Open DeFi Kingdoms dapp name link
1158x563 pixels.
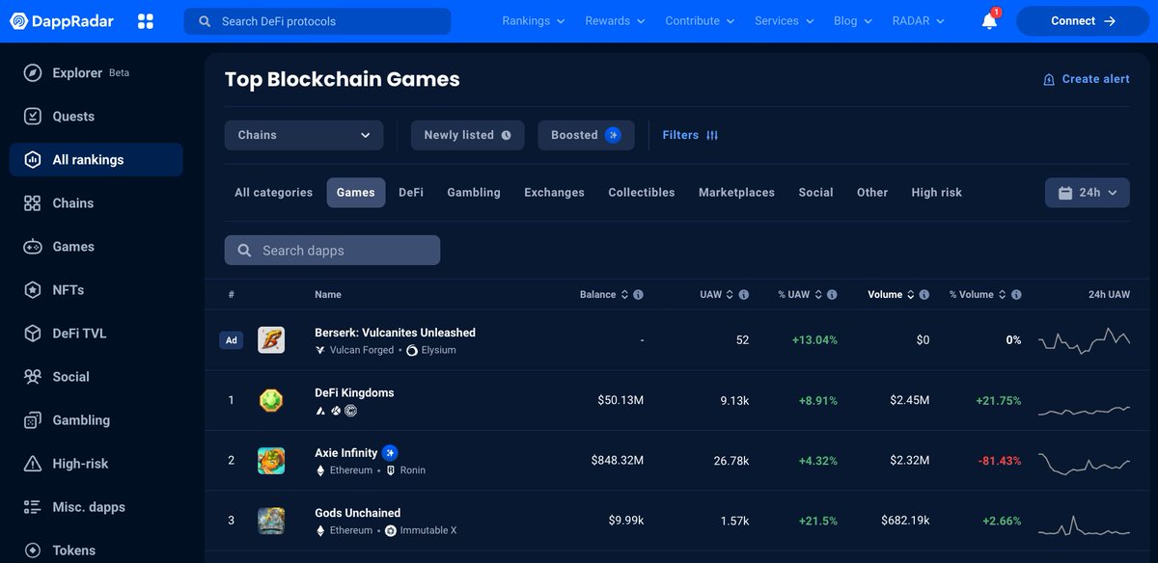(354, 392)
